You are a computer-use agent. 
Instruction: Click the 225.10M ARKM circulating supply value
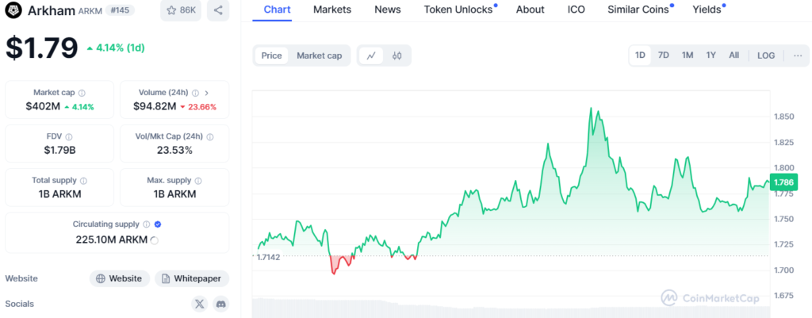[x=111, y=239]
